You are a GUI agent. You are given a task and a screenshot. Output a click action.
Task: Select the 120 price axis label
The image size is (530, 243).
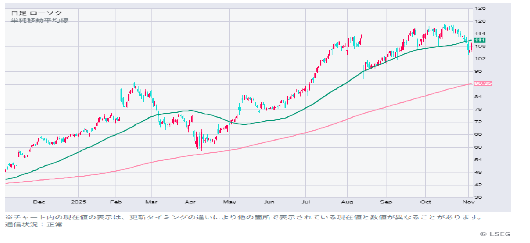480,21
